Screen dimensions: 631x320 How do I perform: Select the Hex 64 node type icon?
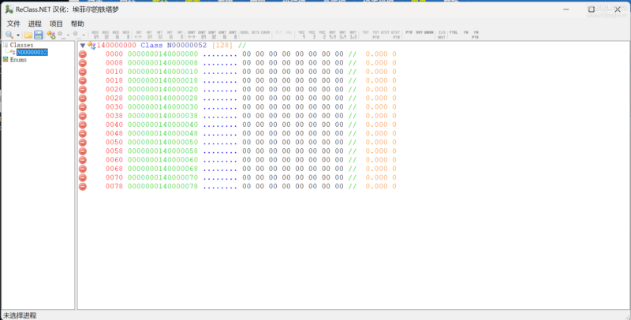pos(95,35)
